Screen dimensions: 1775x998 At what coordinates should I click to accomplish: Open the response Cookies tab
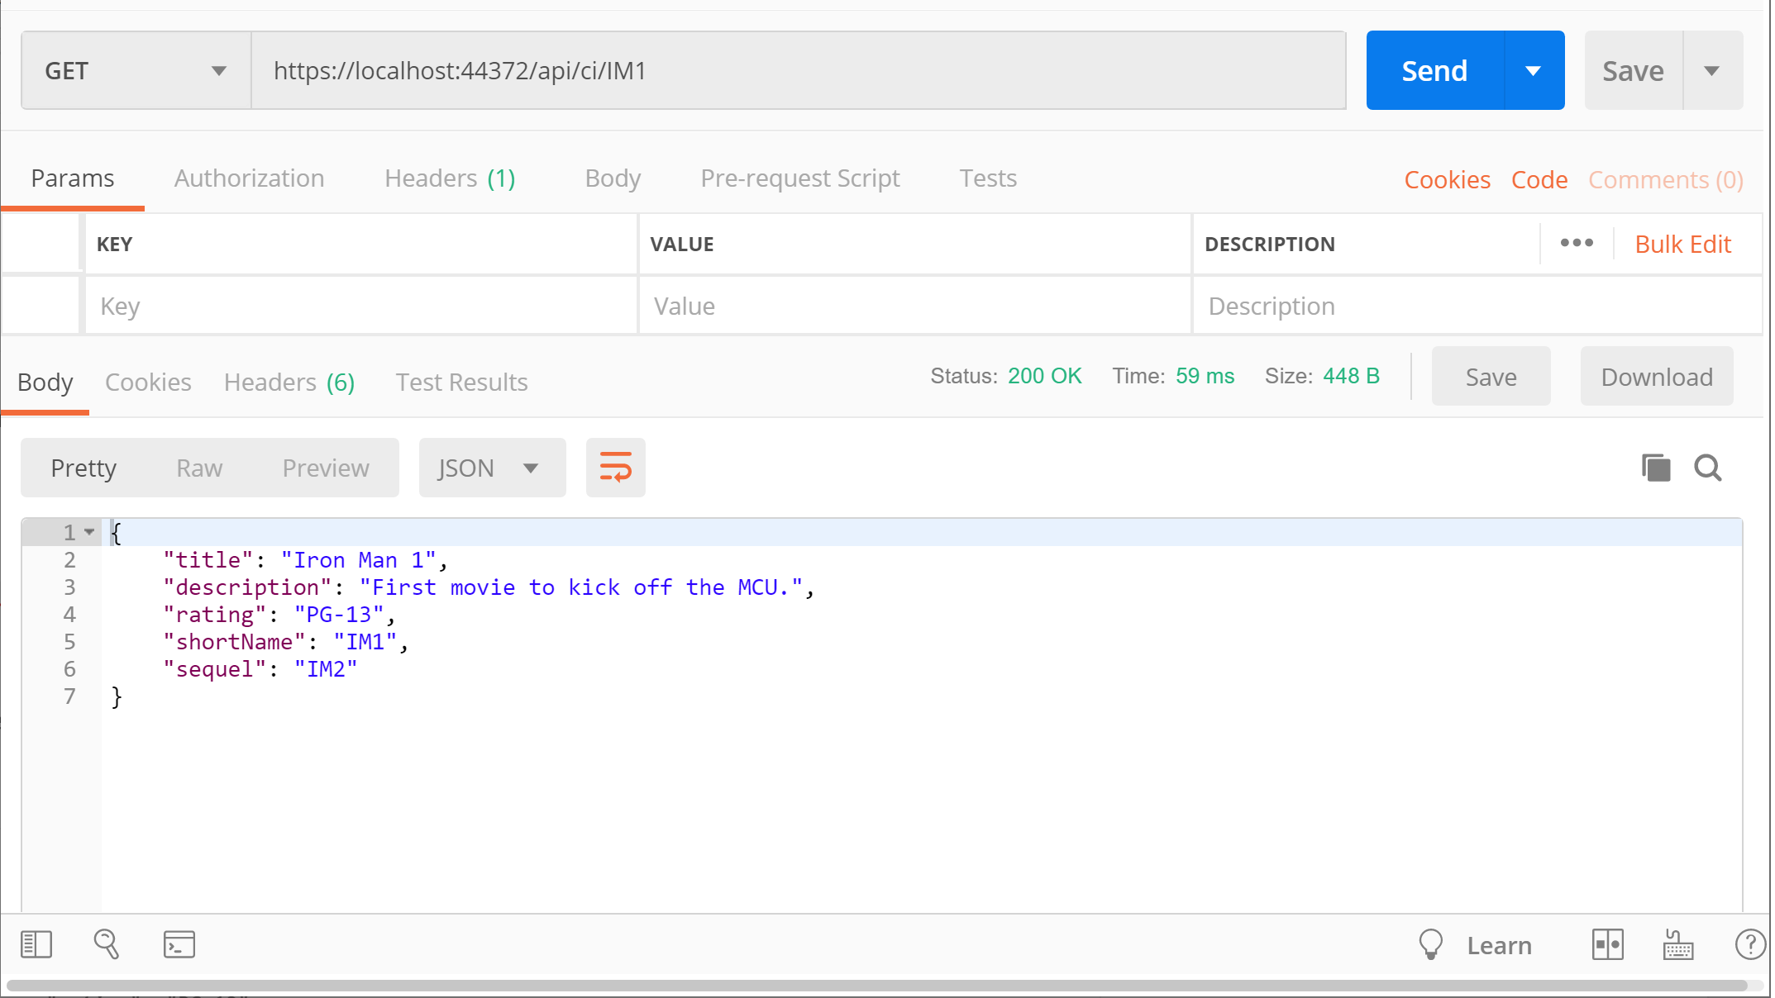pyautogui.click(x=148, y=382)
